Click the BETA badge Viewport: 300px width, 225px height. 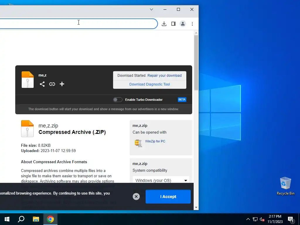(182, 100)
